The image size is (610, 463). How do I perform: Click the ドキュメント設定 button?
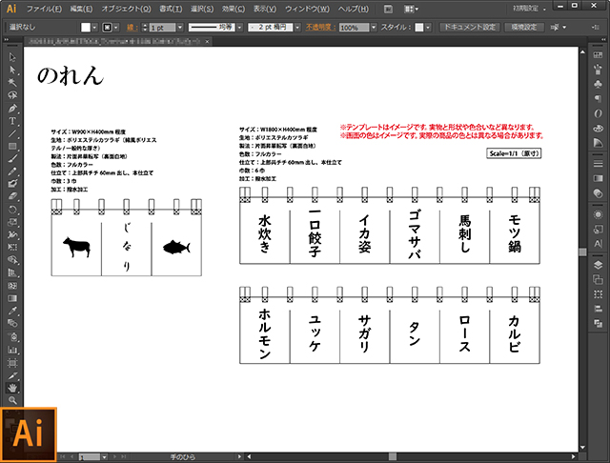point(470,28)
